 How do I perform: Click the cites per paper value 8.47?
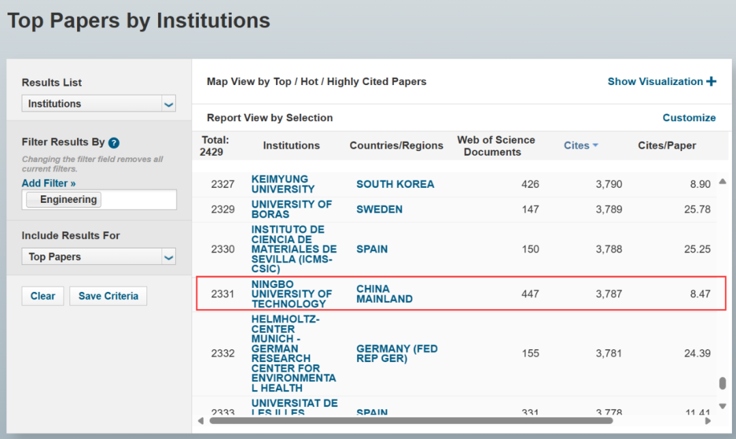coord(701,294)
